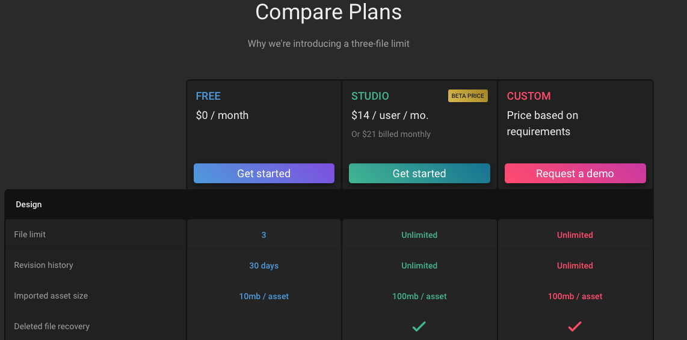Select the Imported asset size row label

[x=51, y=296]
